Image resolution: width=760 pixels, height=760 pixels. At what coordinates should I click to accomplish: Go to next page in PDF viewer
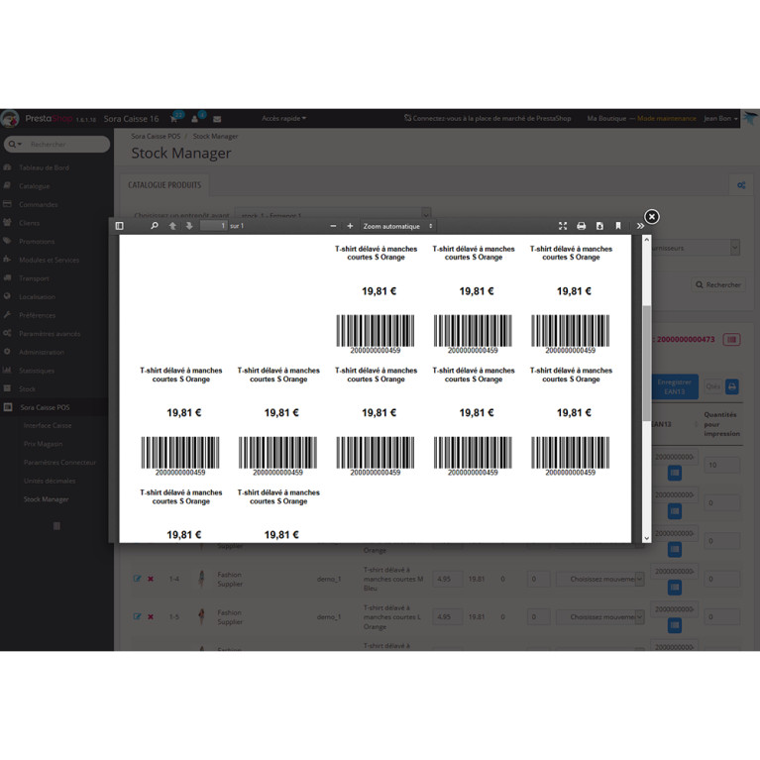pos(189,226)
